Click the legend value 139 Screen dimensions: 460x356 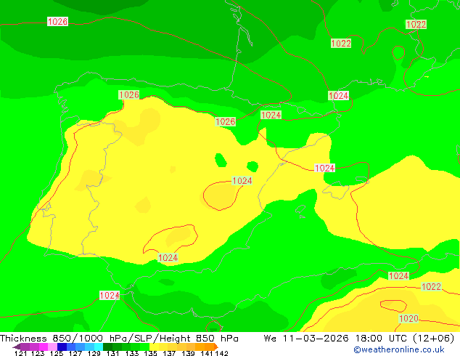188,353
